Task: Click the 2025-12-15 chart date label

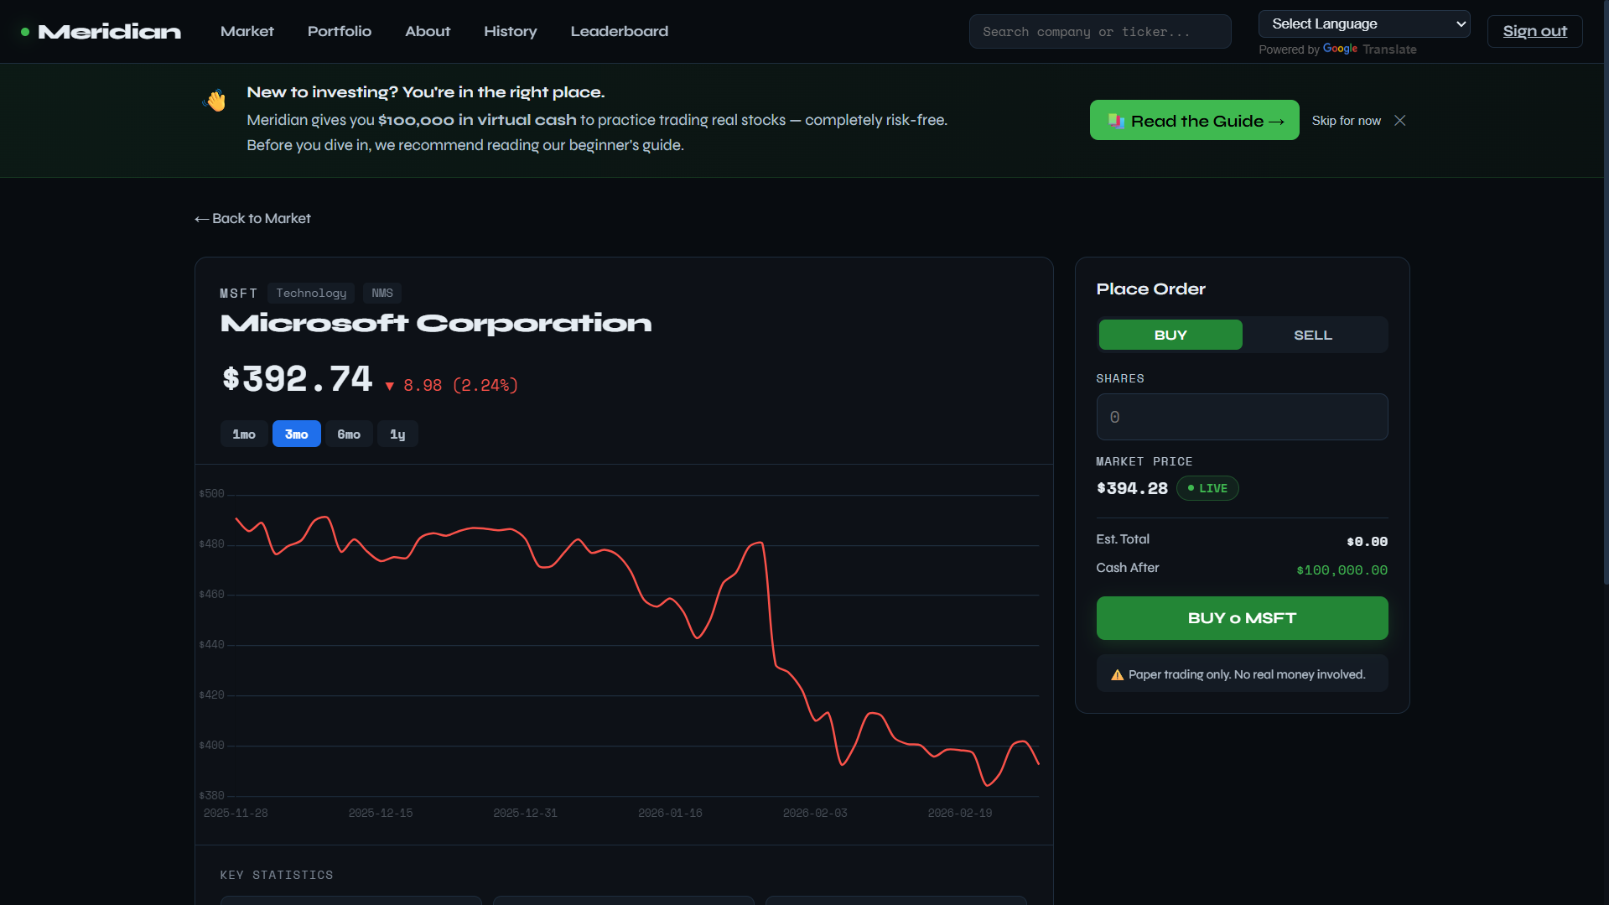Action: click(x=381, y=813)
